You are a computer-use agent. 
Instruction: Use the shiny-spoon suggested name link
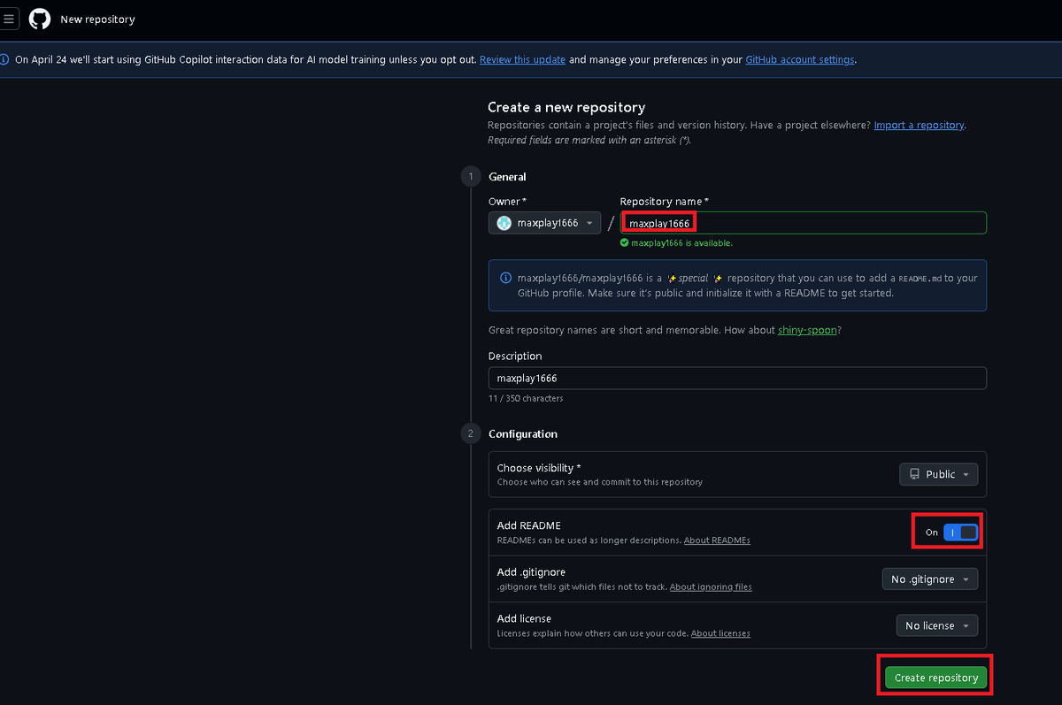click(807, 330)
